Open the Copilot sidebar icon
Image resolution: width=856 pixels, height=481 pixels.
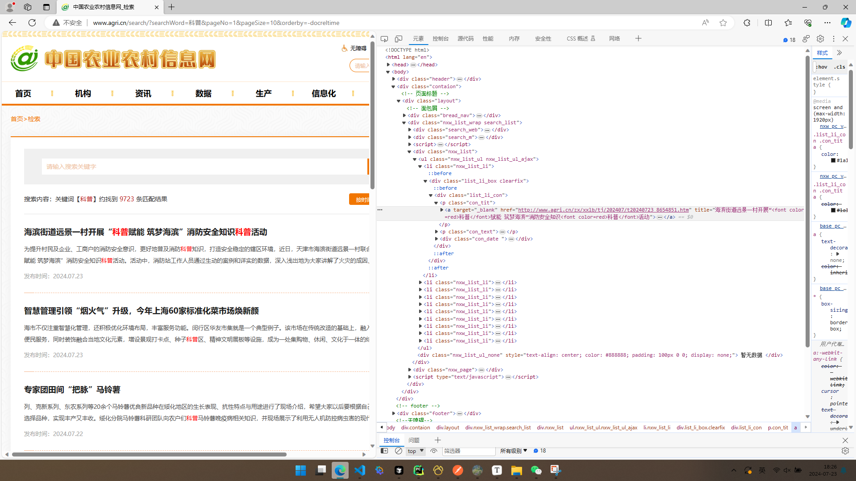(x=845, y=23)
